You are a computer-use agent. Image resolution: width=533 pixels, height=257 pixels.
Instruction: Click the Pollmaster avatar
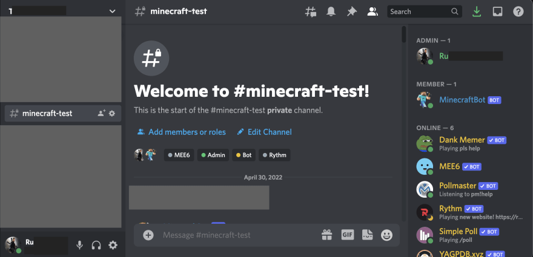point(425,189)
